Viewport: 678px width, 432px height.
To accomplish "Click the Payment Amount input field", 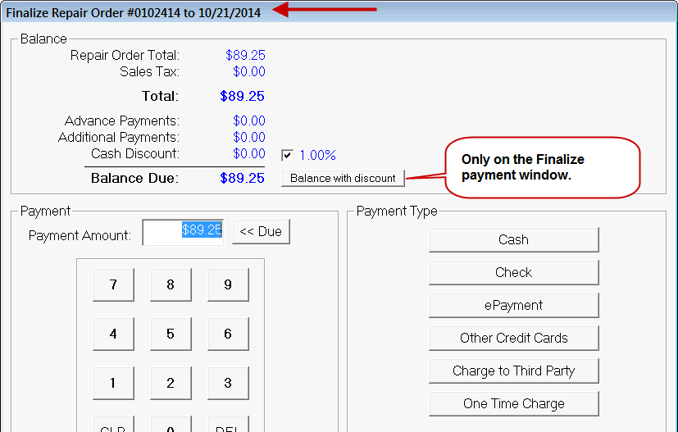I will tap(183, 232).
